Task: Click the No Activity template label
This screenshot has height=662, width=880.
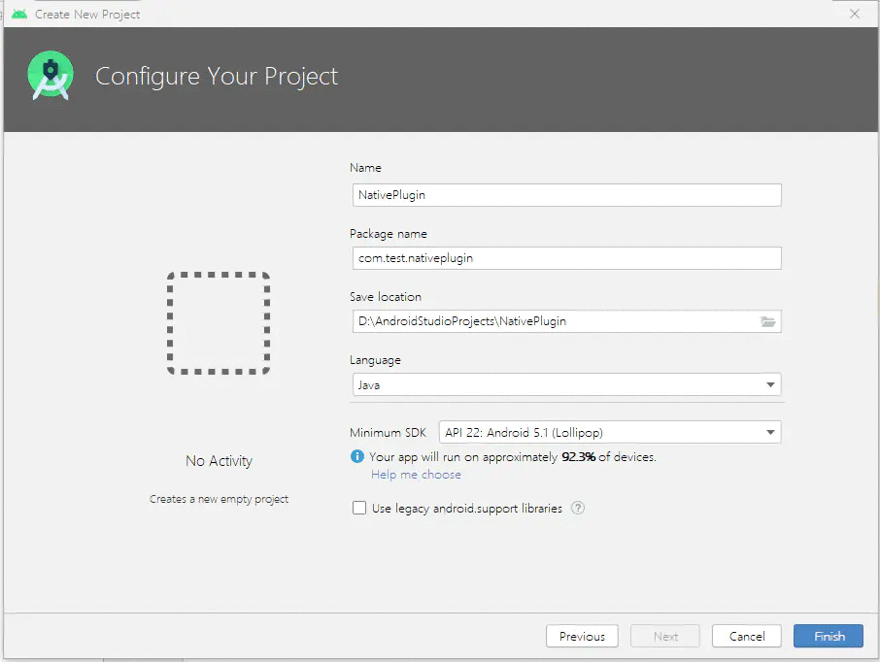Action: [x=219, y=461]
